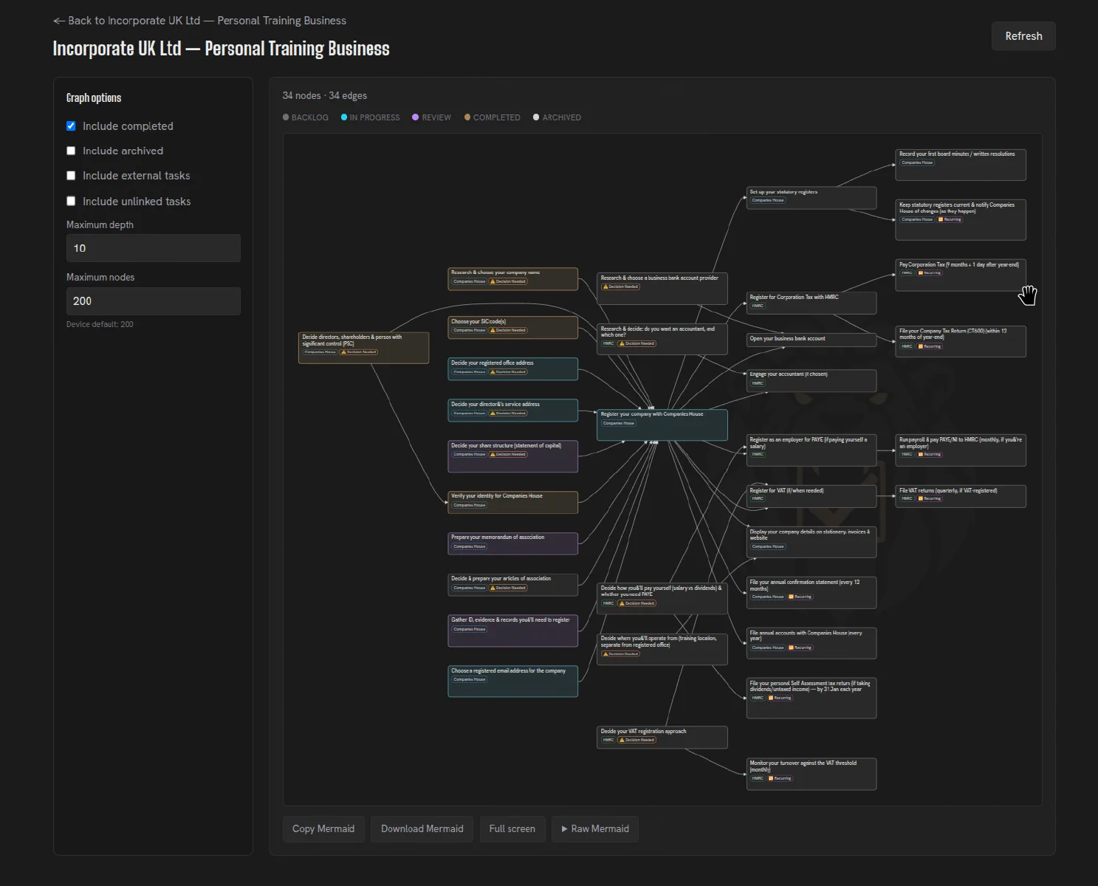This screenshot has width=1098, height=886.
Task: Click the Maximum depth input field
Action: click(x=154, y=248)
